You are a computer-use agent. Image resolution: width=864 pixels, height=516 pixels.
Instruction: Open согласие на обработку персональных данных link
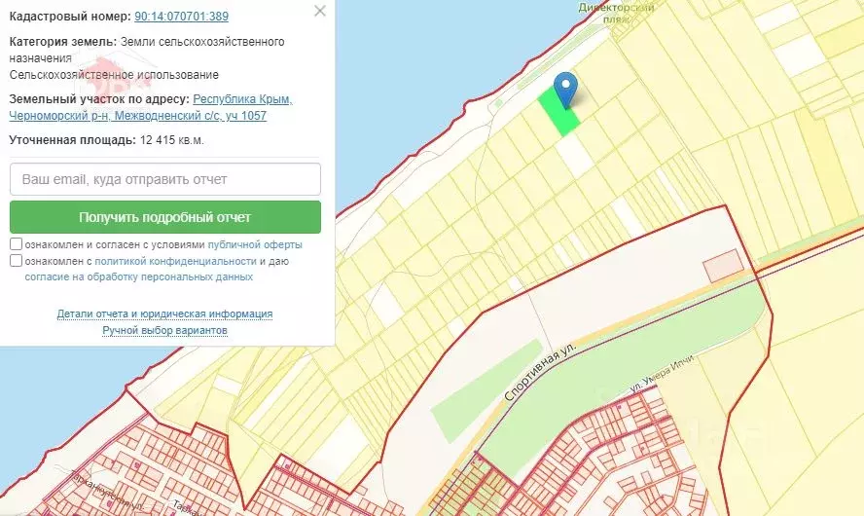[138, 276]
